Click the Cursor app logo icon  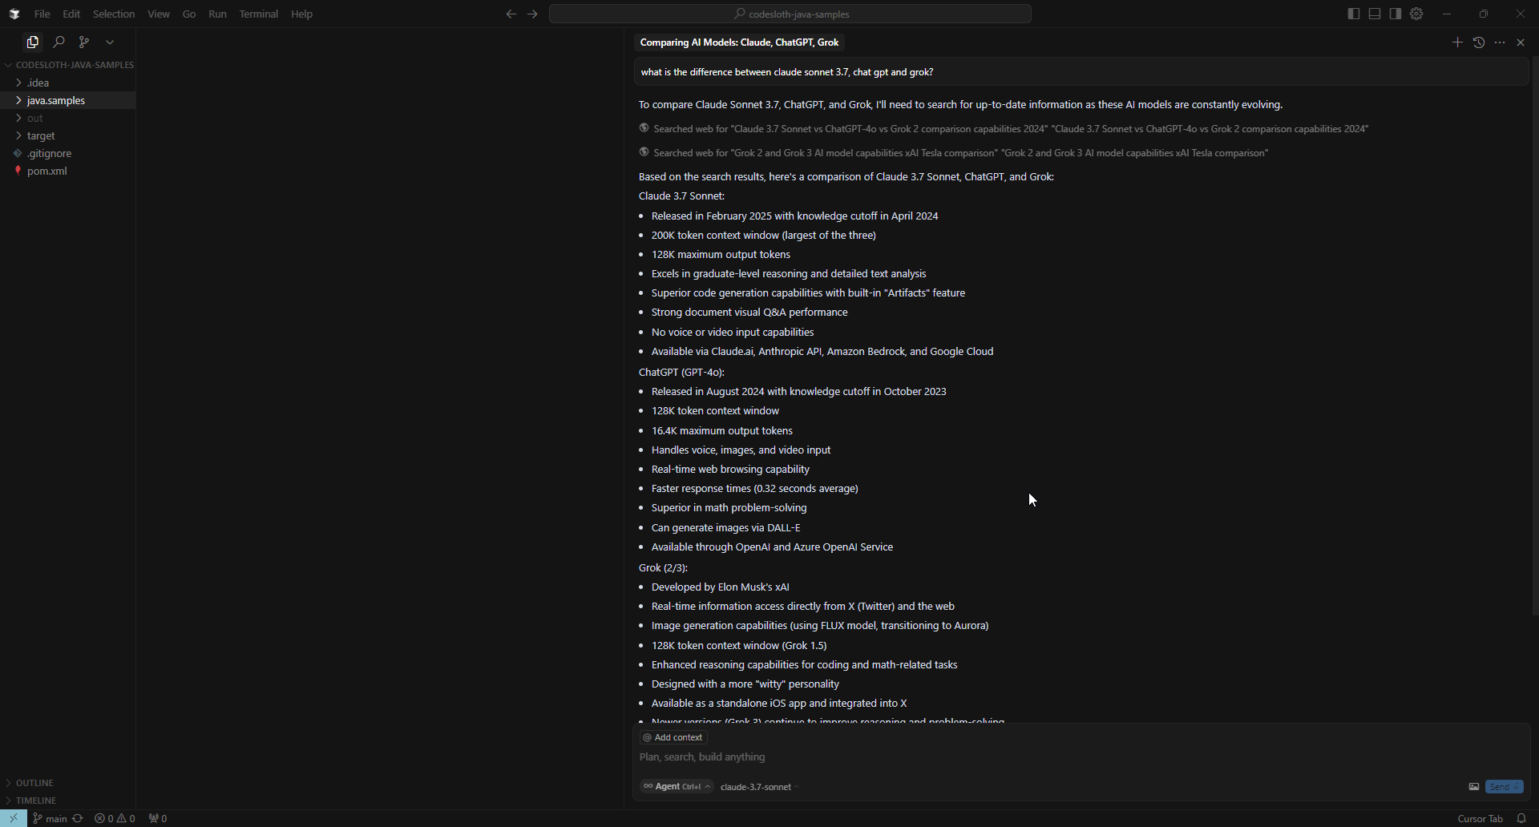coord(14,14)
